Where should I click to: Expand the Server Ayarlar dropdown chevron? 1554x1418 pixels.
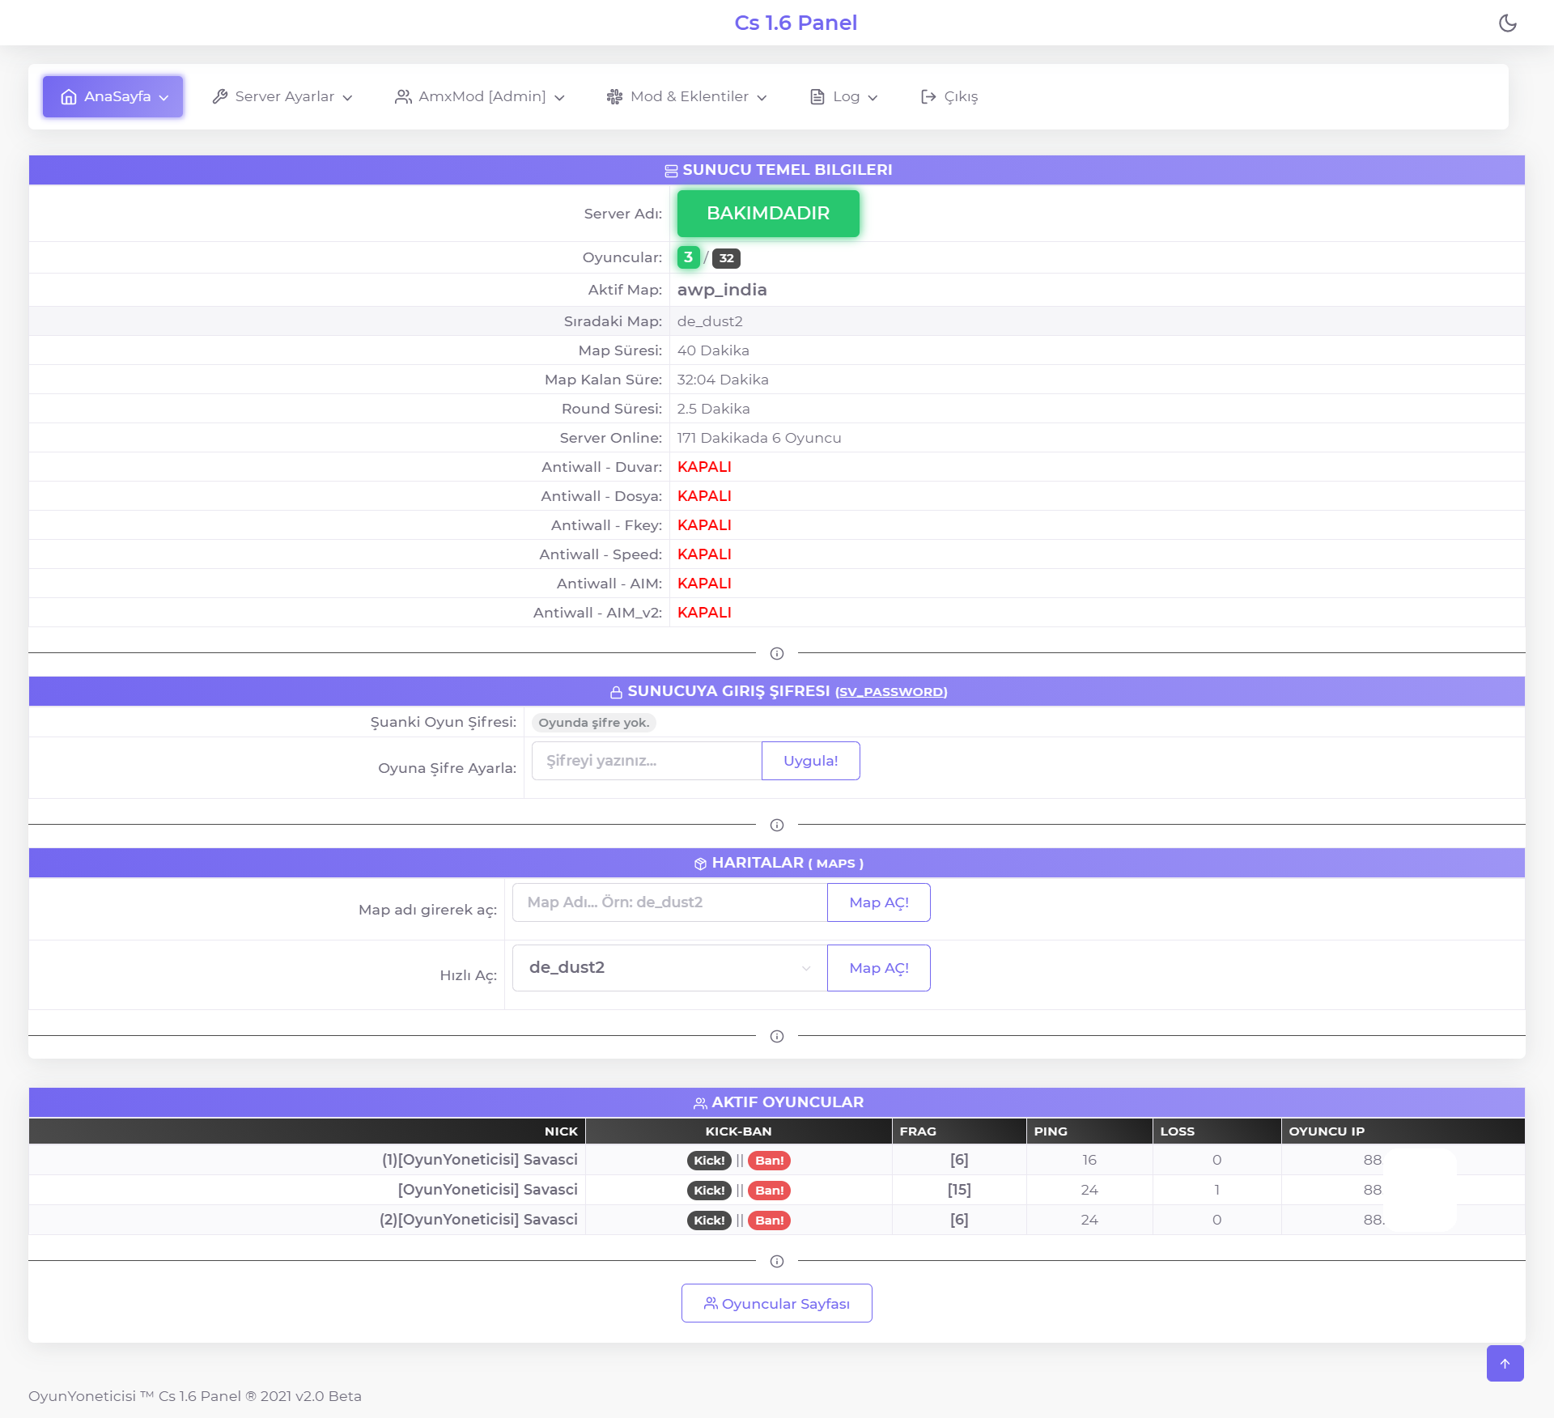pos(348,98)
